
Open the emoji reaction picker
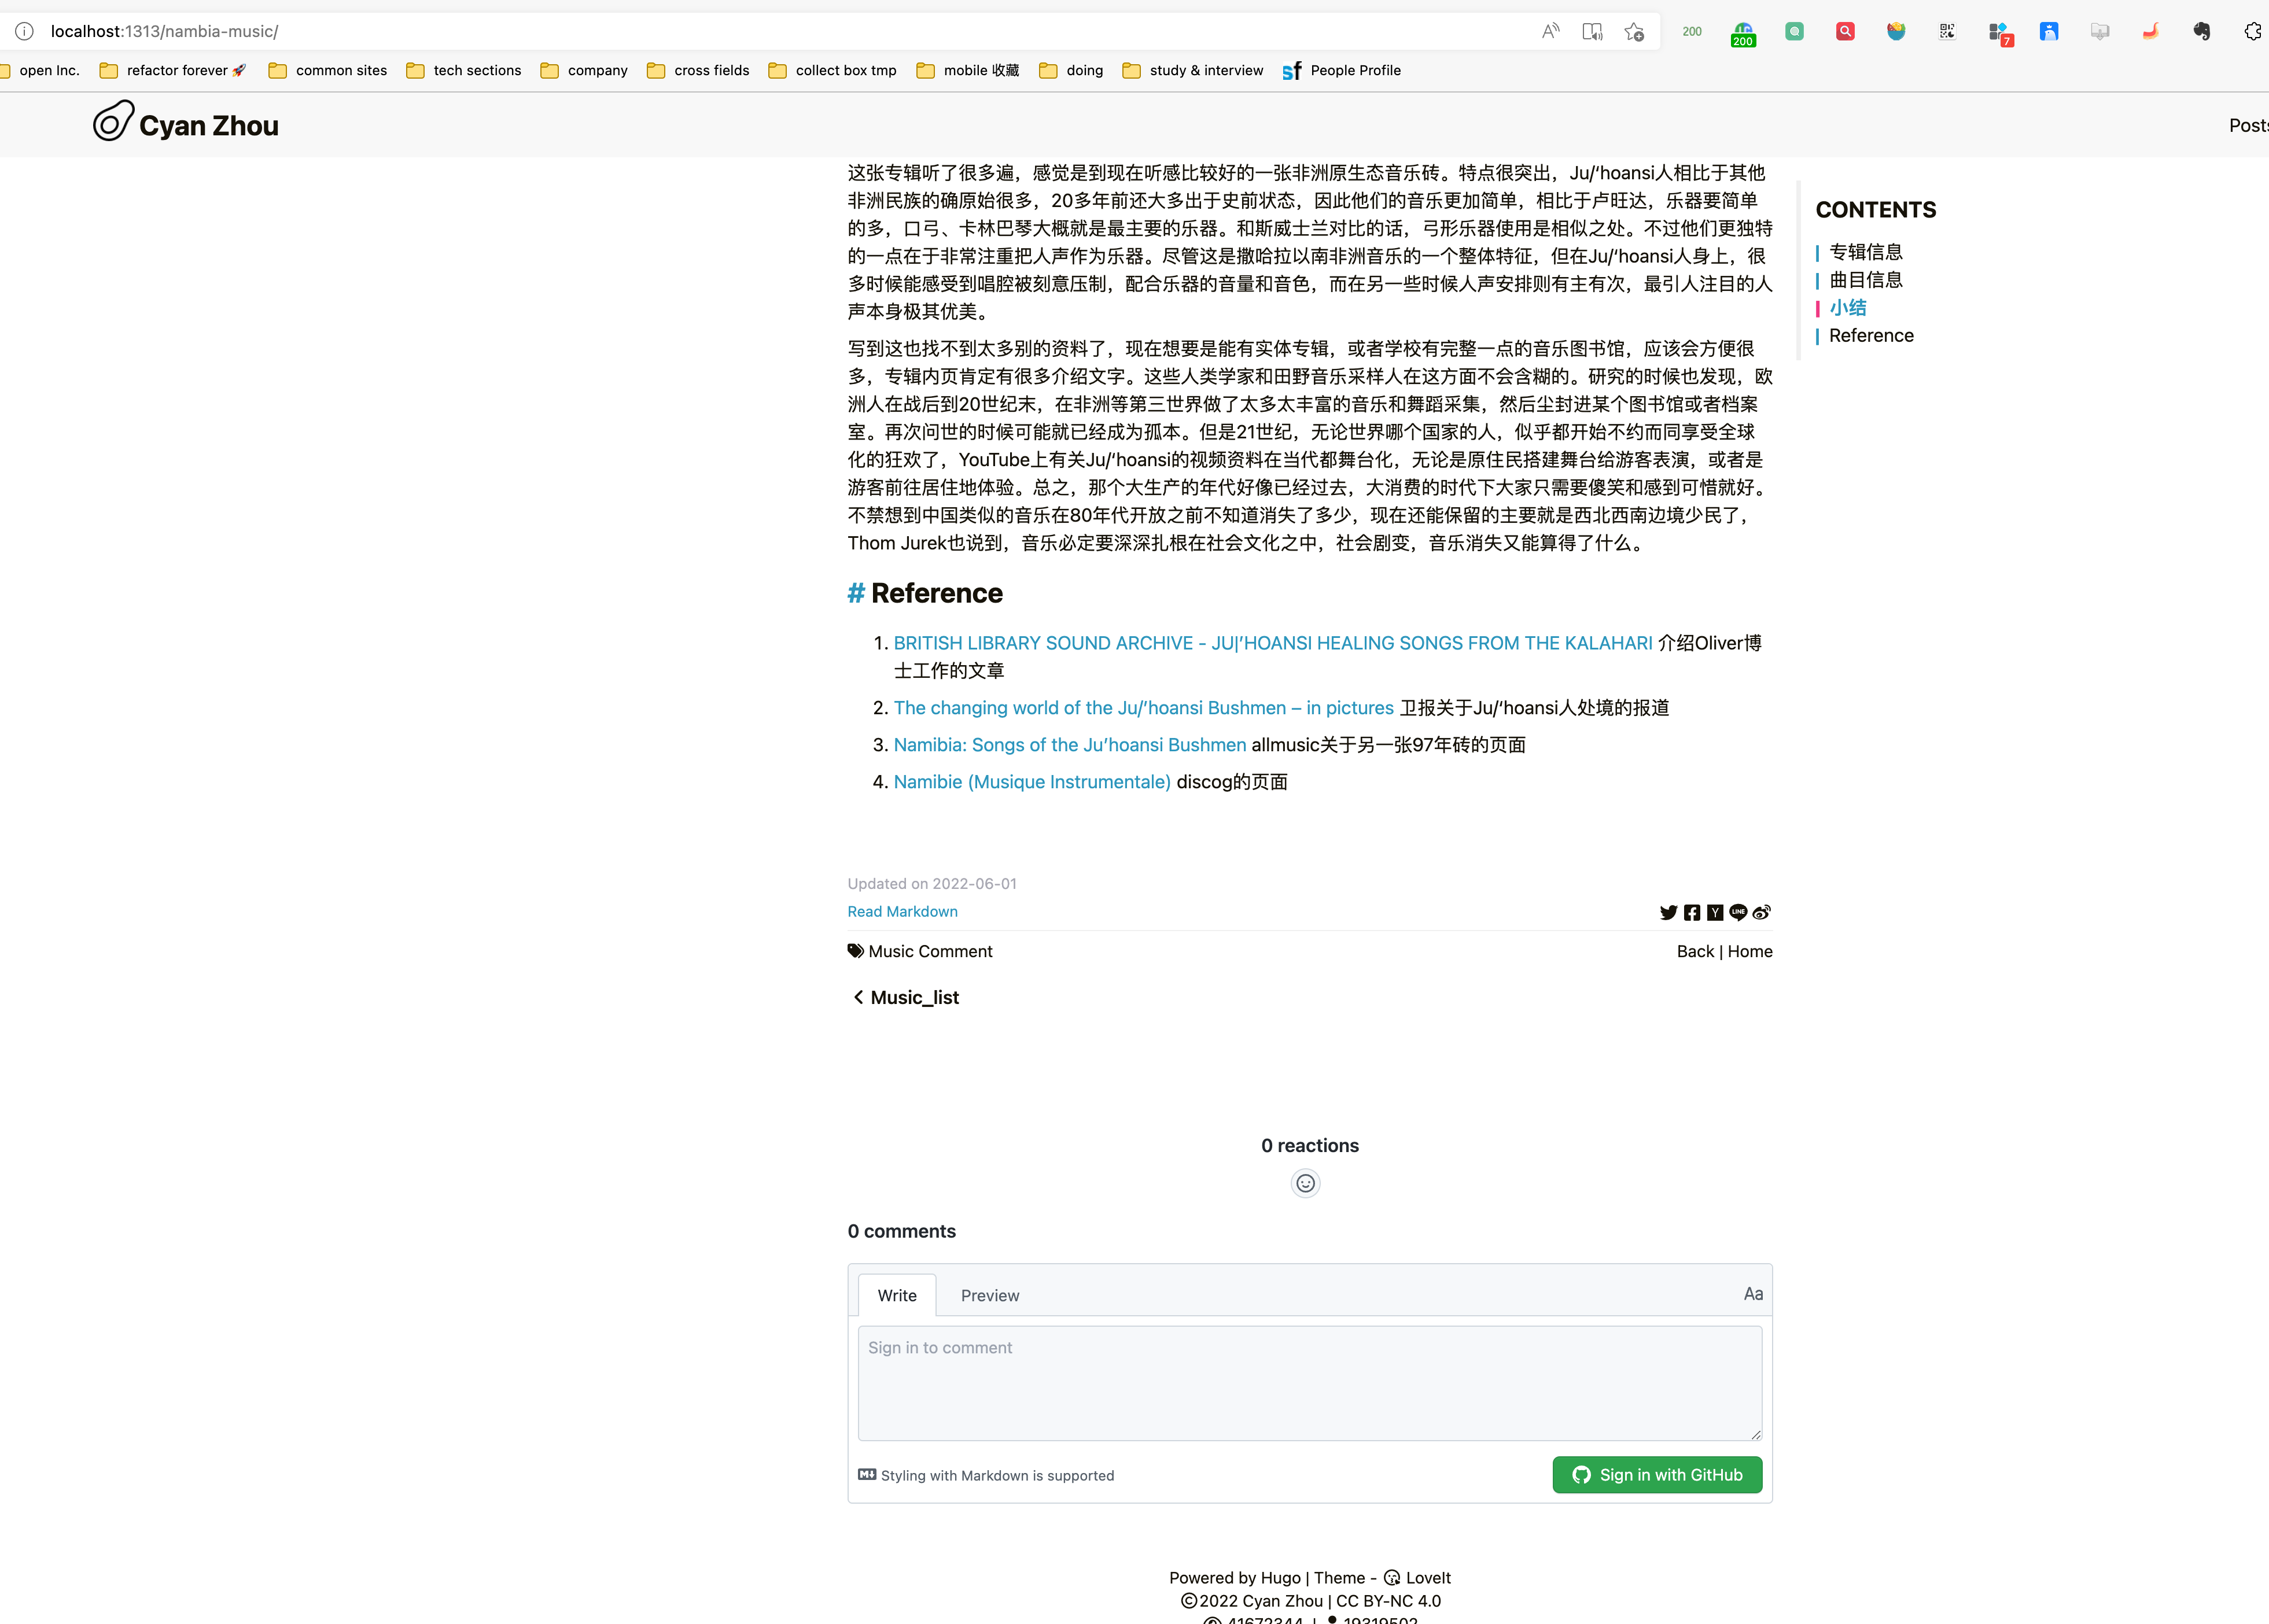pos(1305,1183)
